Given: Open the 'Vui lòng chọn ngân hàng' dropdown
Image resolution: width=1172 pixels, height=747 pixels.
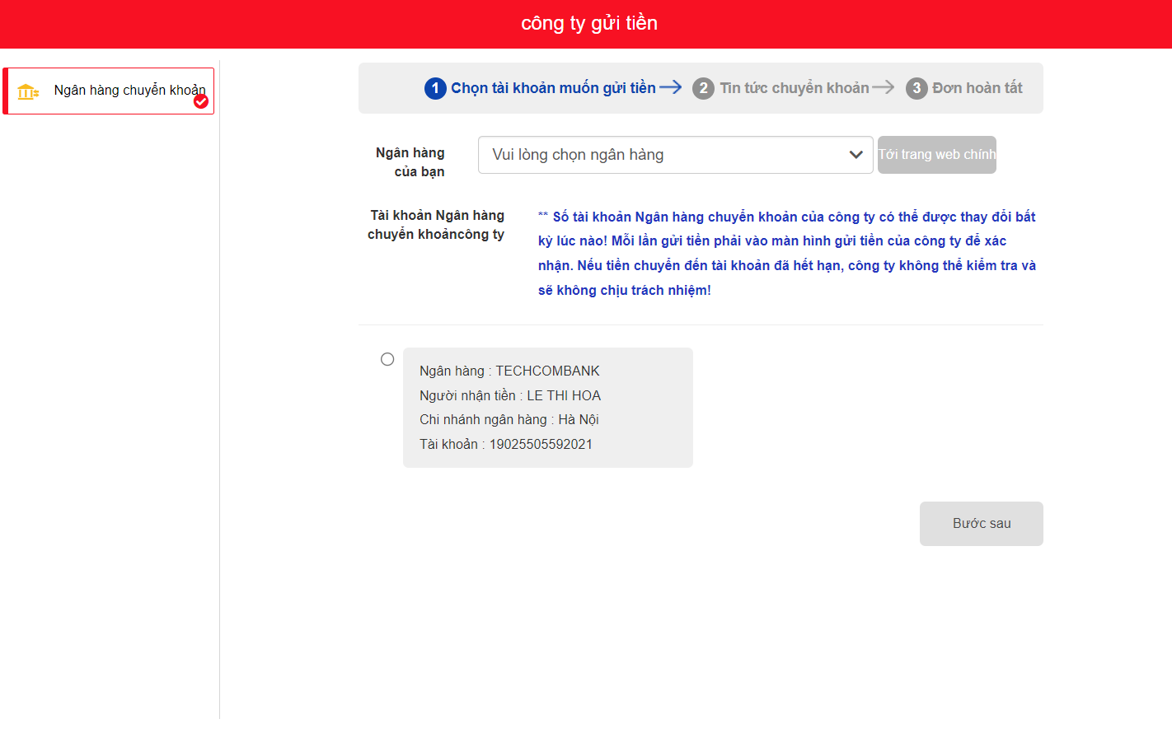Looking at the screenshot, I should click(675, 155).
